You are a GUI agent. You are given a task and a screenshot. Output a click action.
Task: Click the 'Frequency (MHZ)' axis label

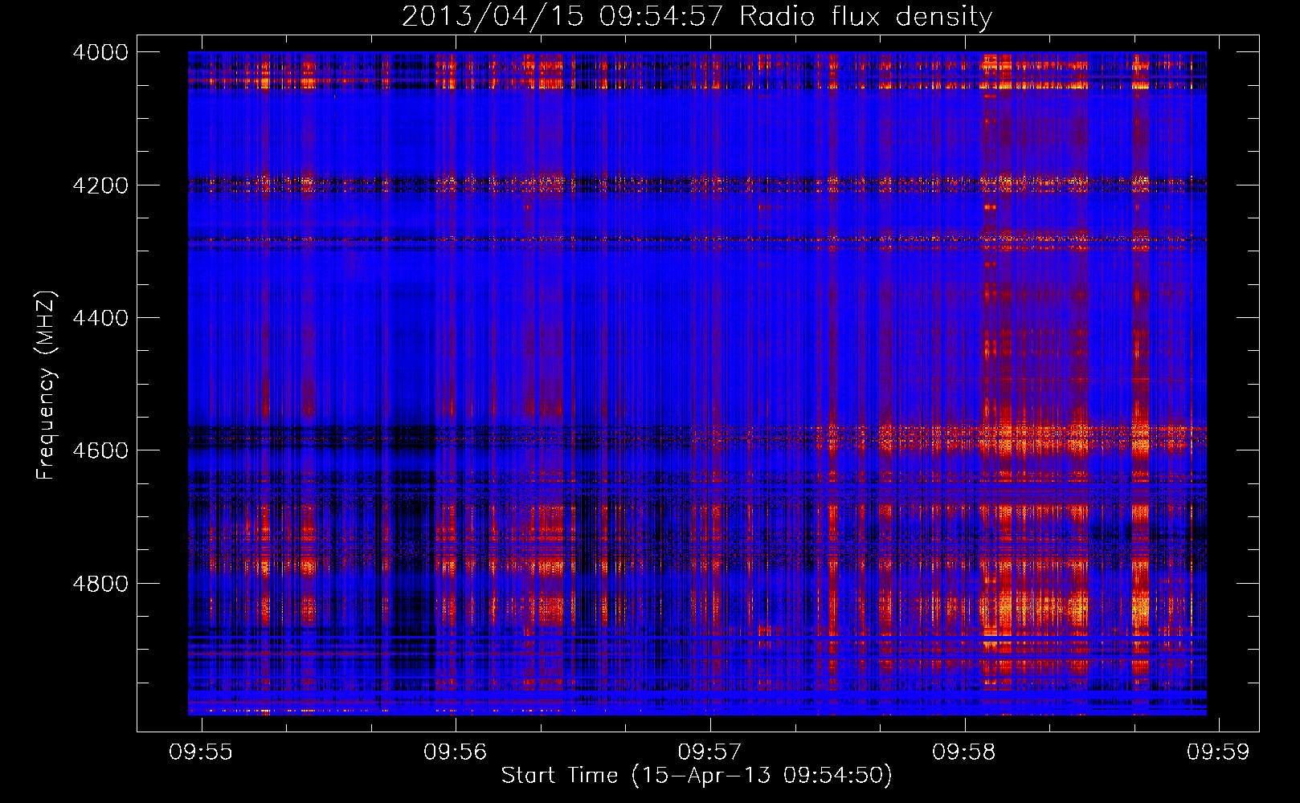click(x=46, y=385)
